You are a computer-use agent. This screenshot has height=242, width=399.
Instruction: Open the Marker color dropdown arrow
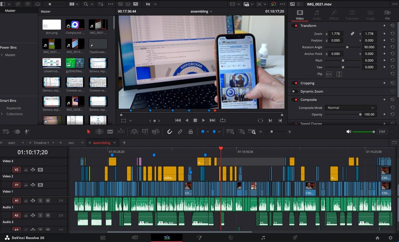(219, 132)
